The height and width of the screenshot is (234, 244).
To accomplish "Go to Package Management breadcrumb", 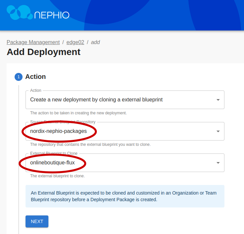I will coord(33,42).
